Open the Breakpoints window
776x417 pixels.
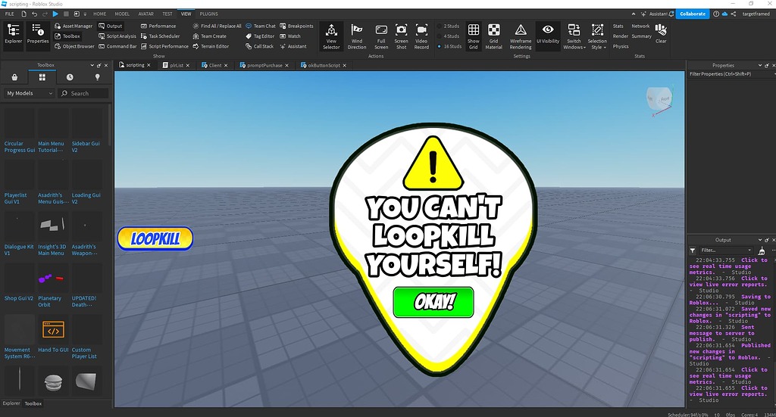[x=296, y=26]
